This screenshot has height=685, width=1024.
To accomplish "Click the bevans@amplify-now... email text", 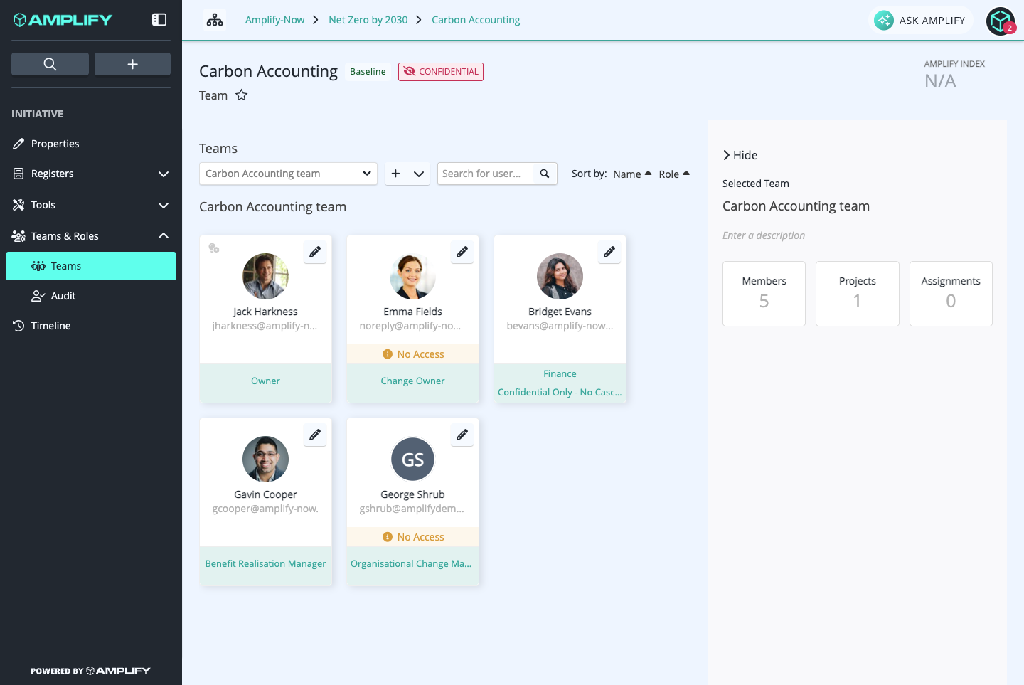I will tap(560, 326).
